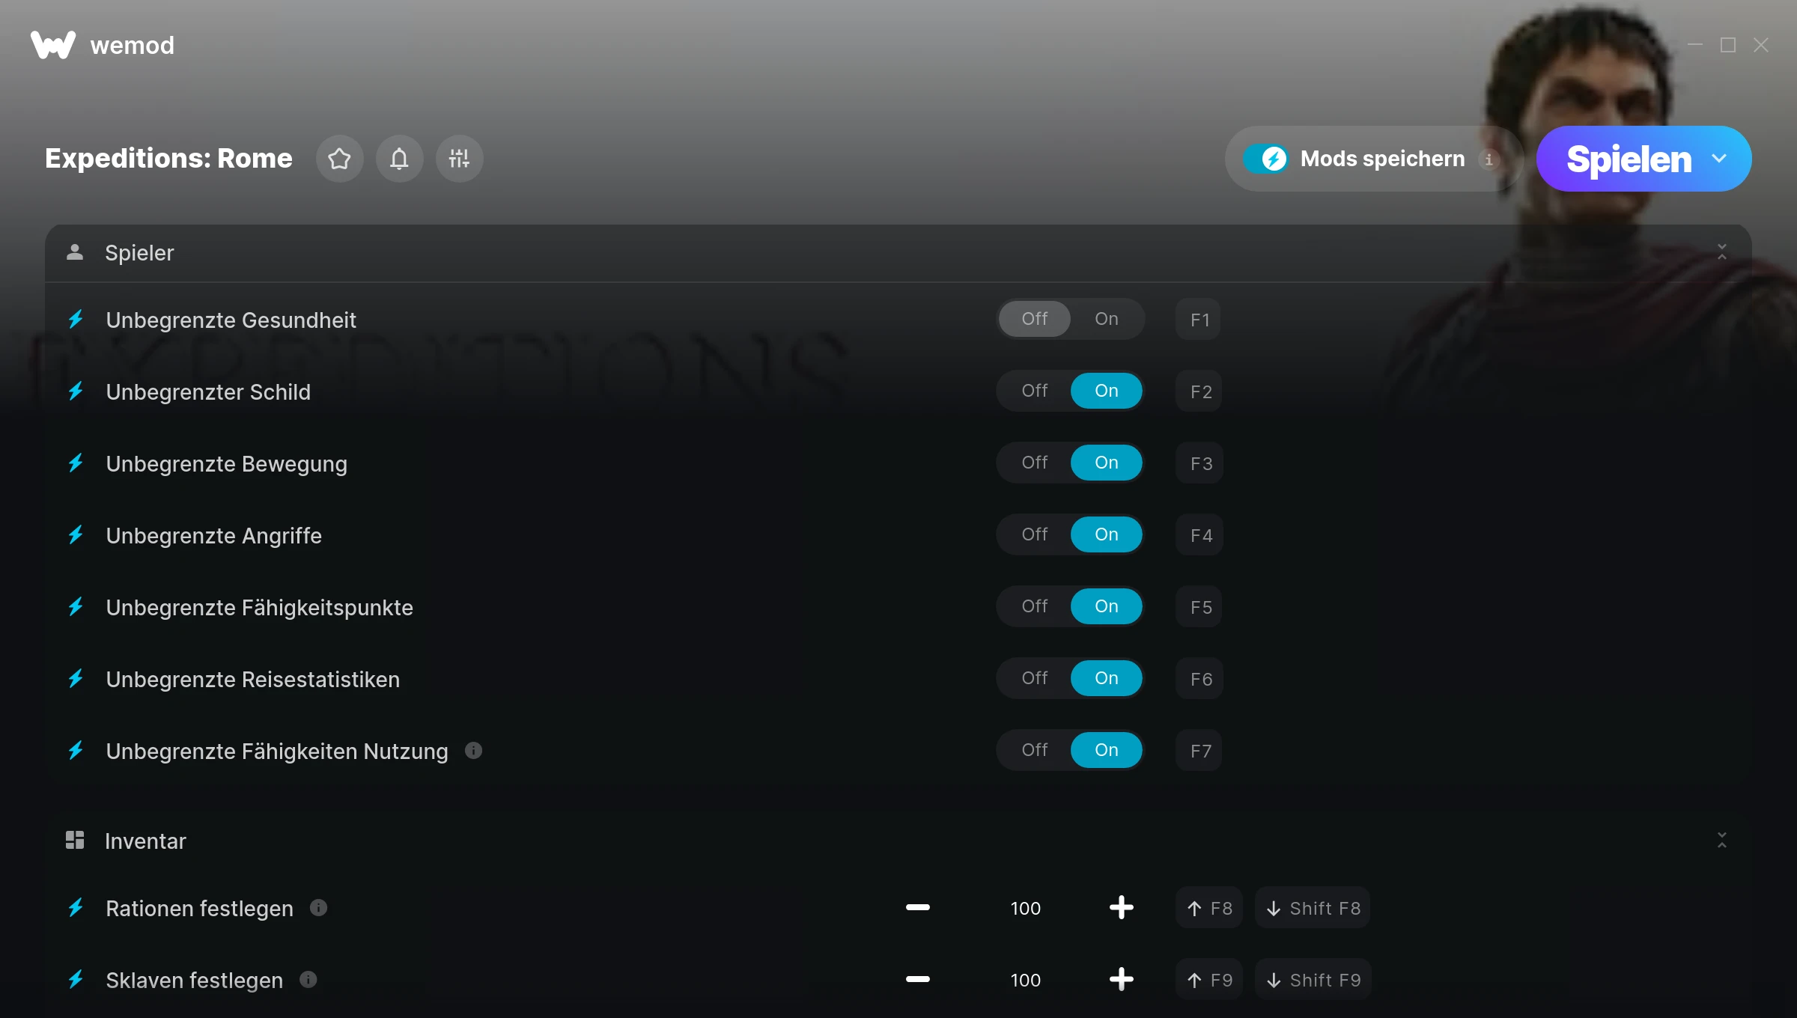Screen dimensions: 1797x1018
Task: Decrease Sklaven festlegen with minus
Action: (917, 979)
